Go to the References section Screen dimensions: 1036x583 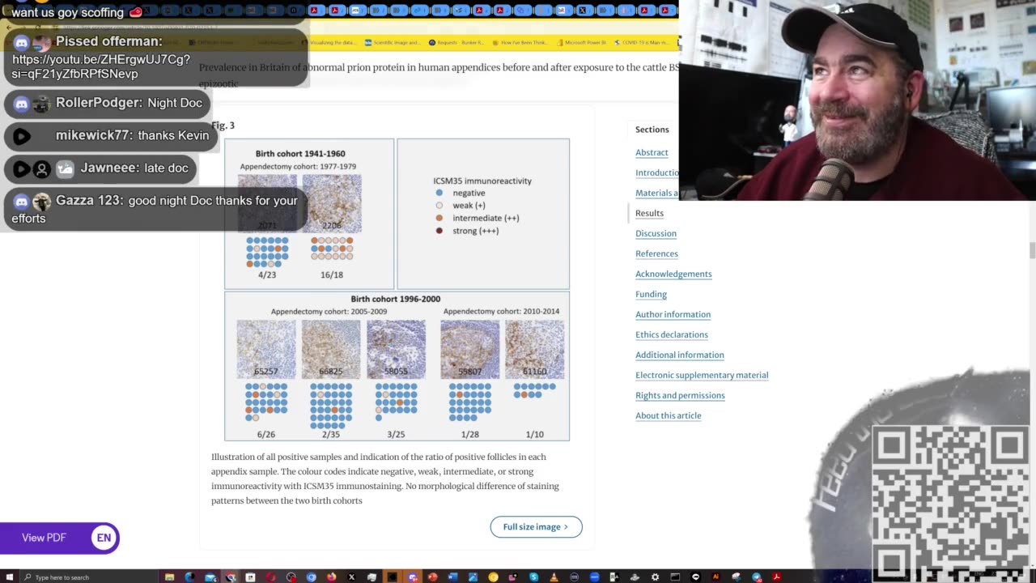tap(656, 253)
